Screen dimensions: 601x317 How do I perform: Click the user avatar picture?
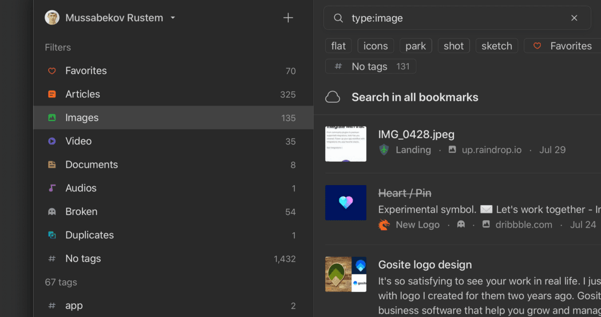pyautogui.click(x=52, y=18)
